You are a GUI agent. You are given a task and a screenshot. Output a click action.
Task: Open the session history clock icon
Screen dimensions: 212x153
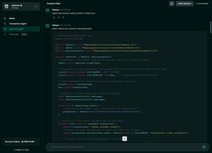(172, 4)
